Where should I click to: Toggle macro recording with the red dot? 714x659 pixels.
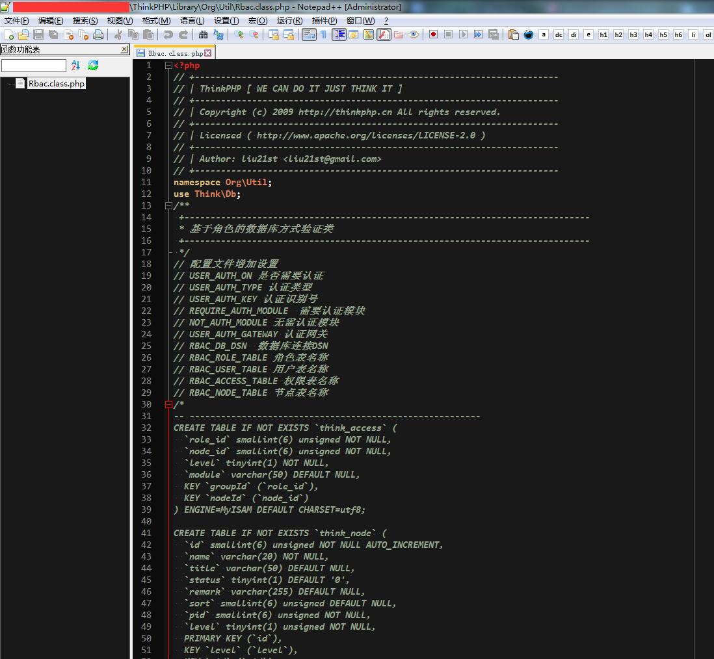pyautogui.click(x=434, y=34)
